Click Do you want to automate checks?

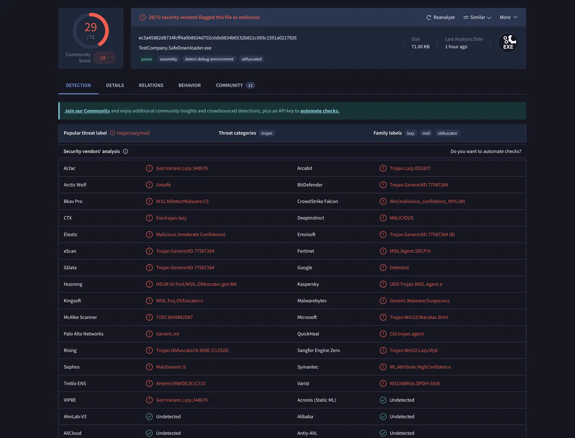point(486,151)
